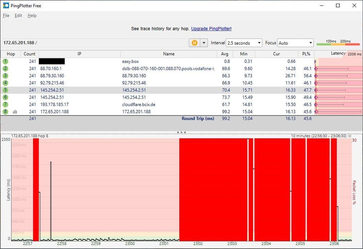Click the Name column header

pyautogui.click(x=169, y=54)
